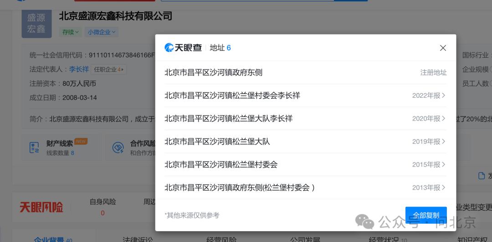The height and width of the screenshot is (242, 492).
Task: Click the document icon at right edge
Action: [x=482, y=176]
